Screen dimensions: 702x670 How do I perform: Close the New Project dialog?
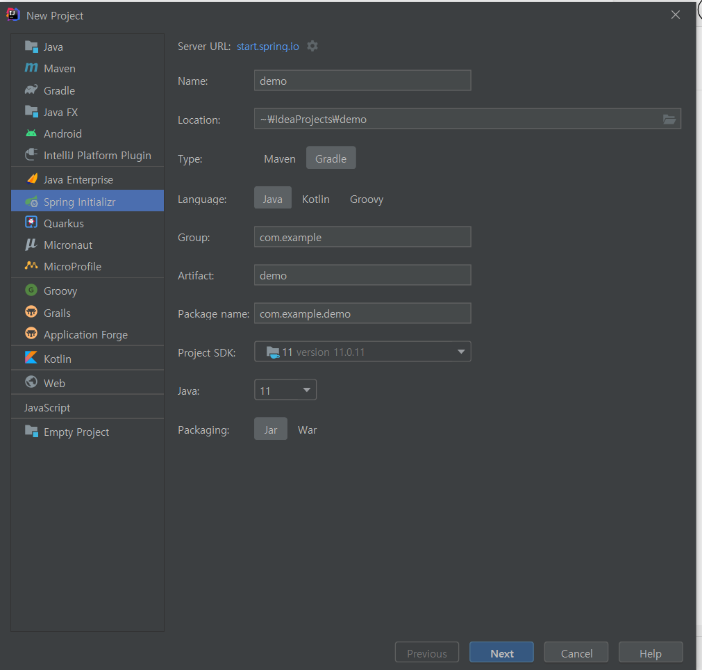coord(676,15)
